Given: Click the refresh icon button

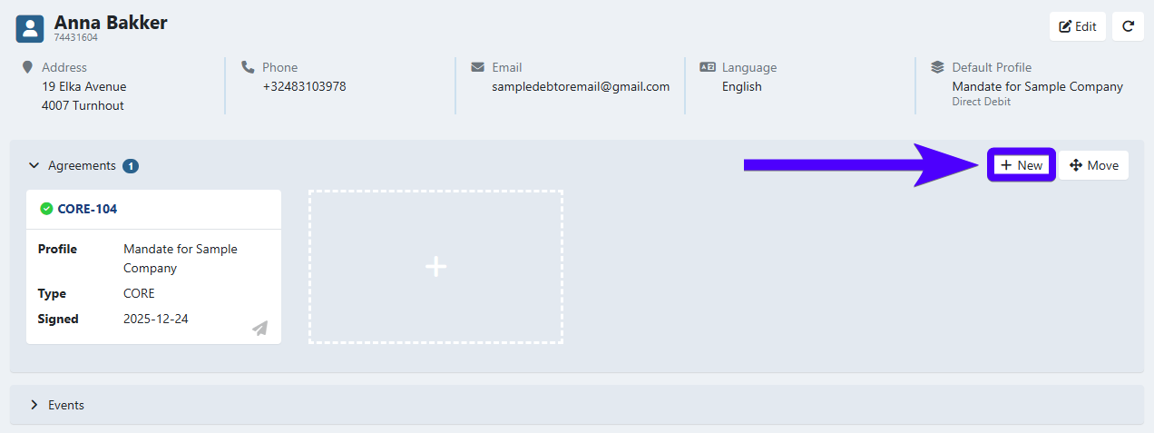Looking at the screenshot, I should coord(1128,26).
